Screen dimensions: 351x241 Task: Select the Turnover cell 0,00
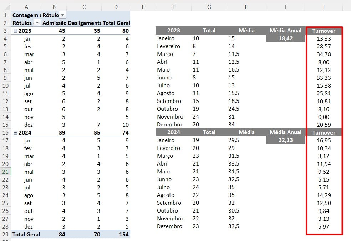click(324, 117)
